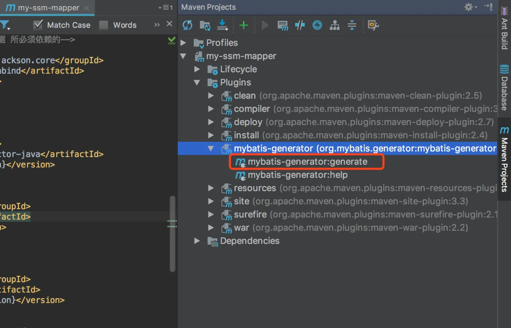Click Run Maven Build play icon
Screen dimensions: 511x328
pos(265,25)
